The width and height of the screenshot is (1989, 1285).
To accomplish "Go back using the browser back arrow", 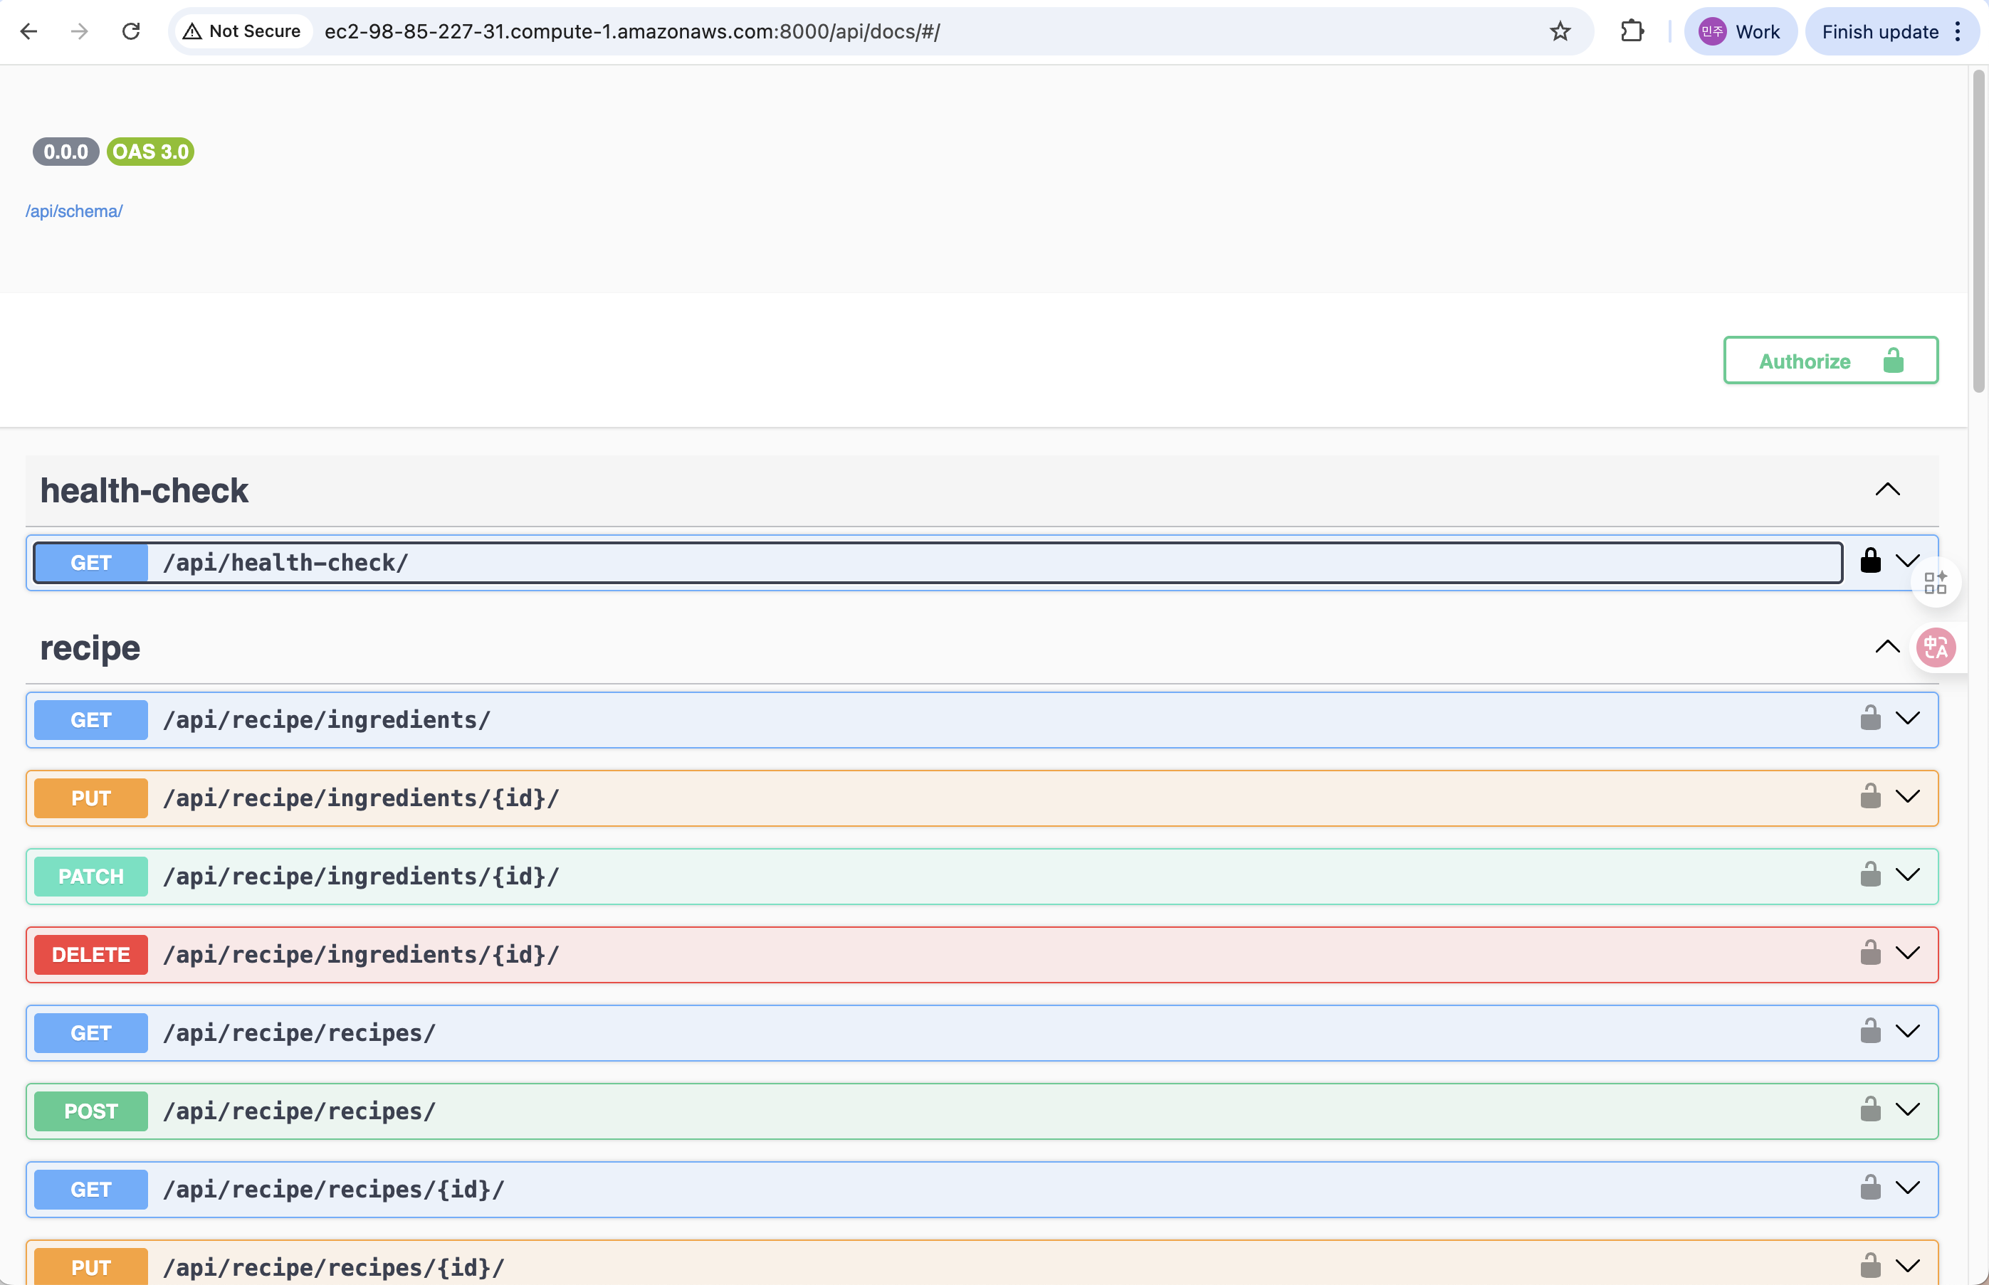I will tap(29, 32).
